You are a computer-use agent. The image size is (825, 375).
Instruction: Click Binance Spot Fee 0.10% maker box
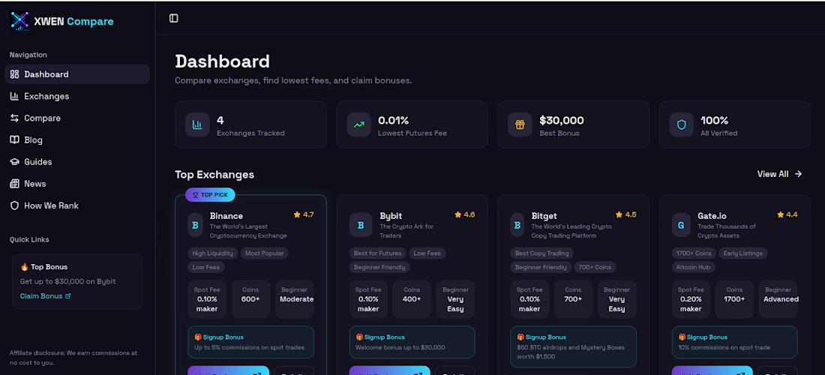pyautogui.click(x=207, y=299)
